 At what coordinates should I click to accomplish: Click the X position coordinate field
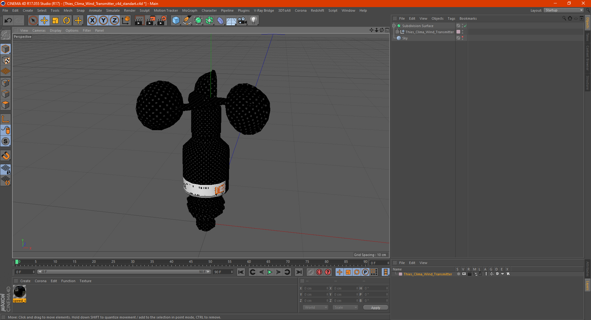(x=316, y=288)
